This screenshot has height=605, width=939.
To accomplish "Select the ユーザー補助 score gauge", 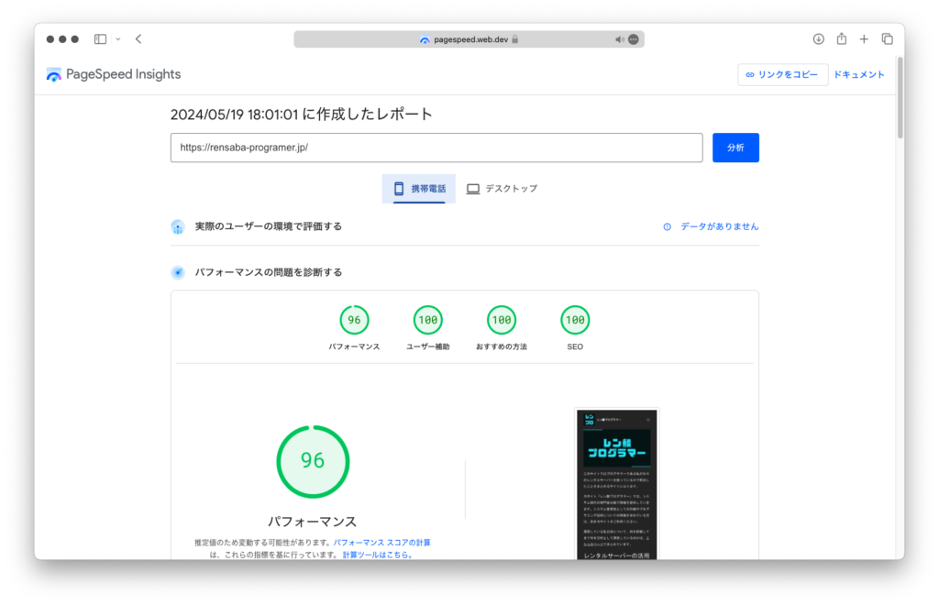I will tap(427, 321).
